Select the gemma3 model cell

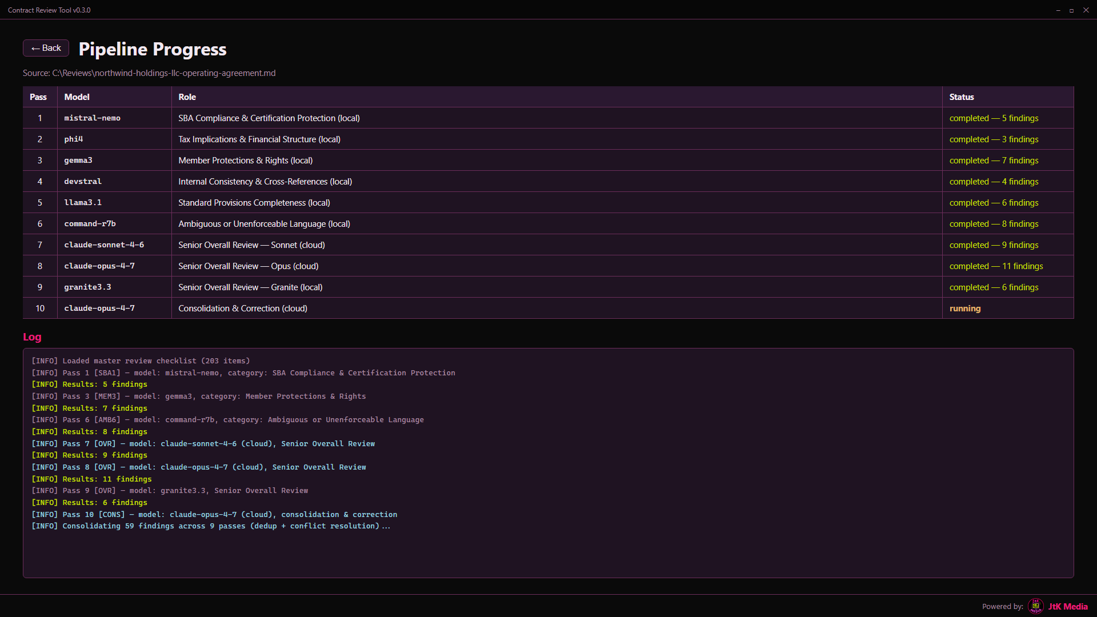click(x=114, y=161)
